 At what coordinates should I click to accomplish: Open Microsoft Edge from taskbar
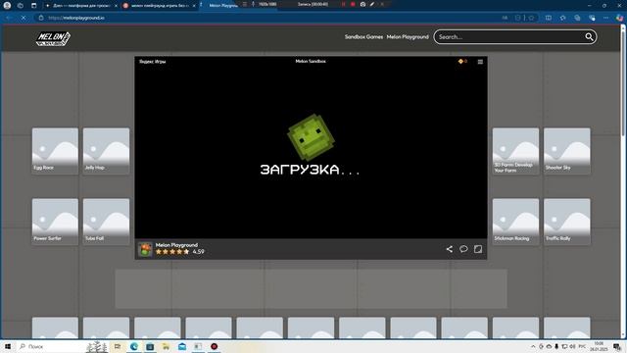(133, 346)
